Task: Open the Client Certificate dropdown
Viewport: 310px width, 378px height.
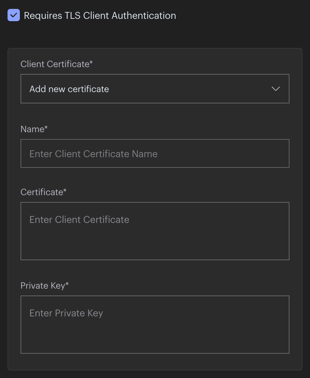Action: 155,89
